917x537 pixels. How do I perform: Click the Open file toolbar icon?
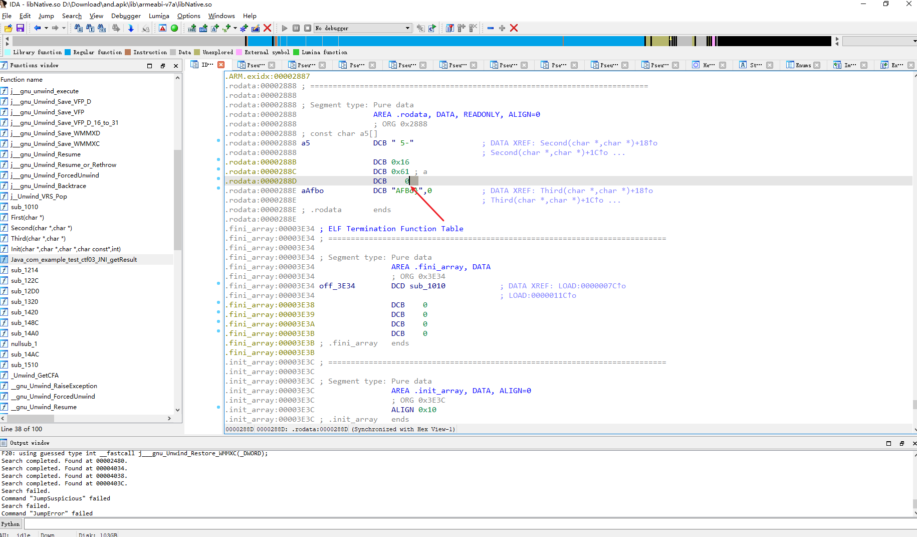click(x=9, y=28)
